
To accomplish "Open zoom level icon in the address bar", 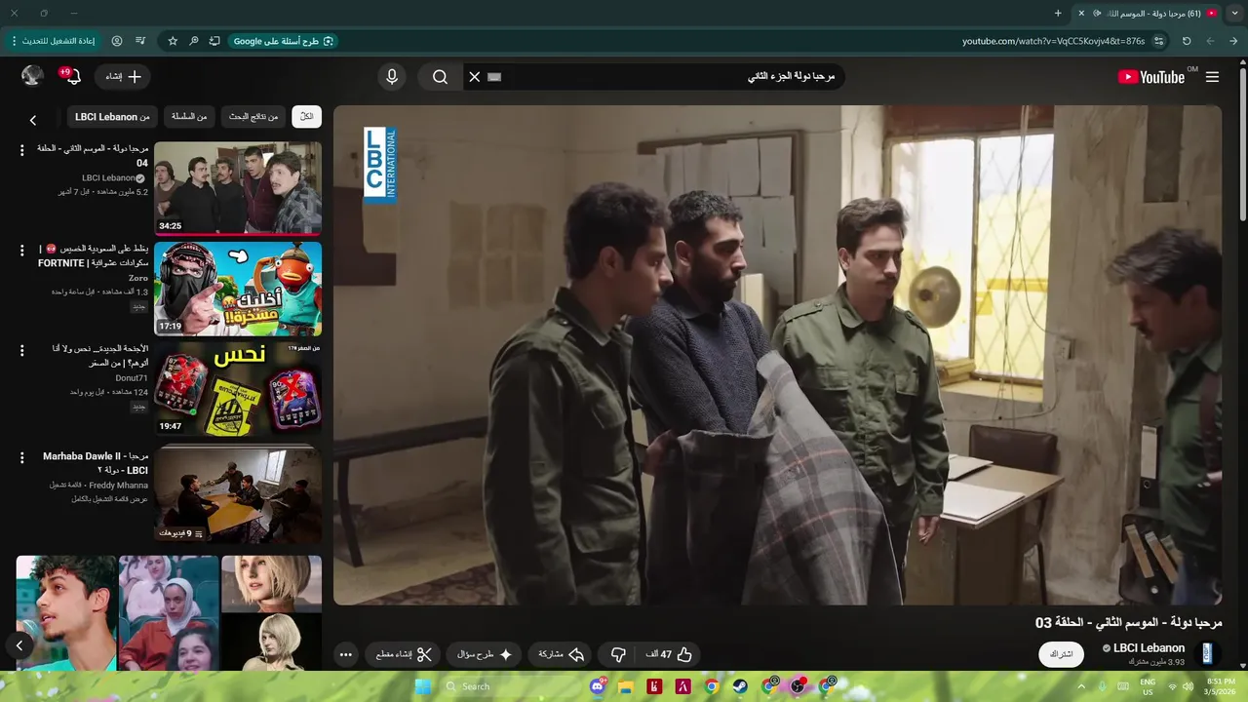I will pyautogui.click(x=194, y=41).
